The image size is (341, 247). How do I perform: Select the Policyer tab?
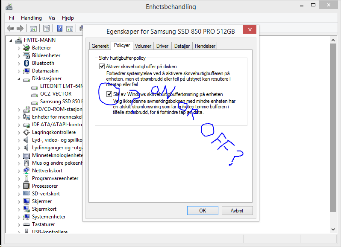click(x=122, y=45)
